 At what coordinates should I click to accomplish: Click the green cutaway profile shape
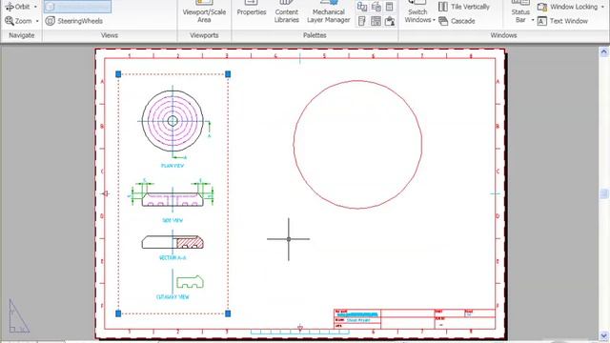click(190, 282)
